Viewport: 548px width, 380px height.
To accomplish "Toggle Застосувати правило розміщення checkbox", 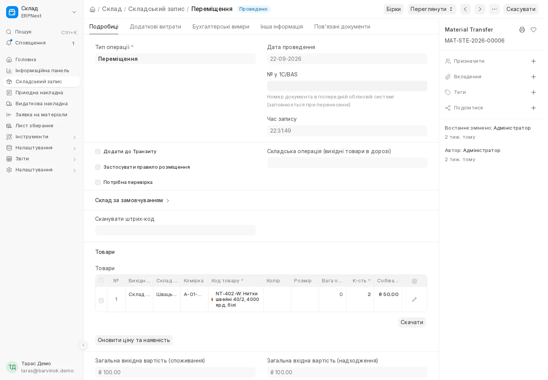I will [98, 167].
